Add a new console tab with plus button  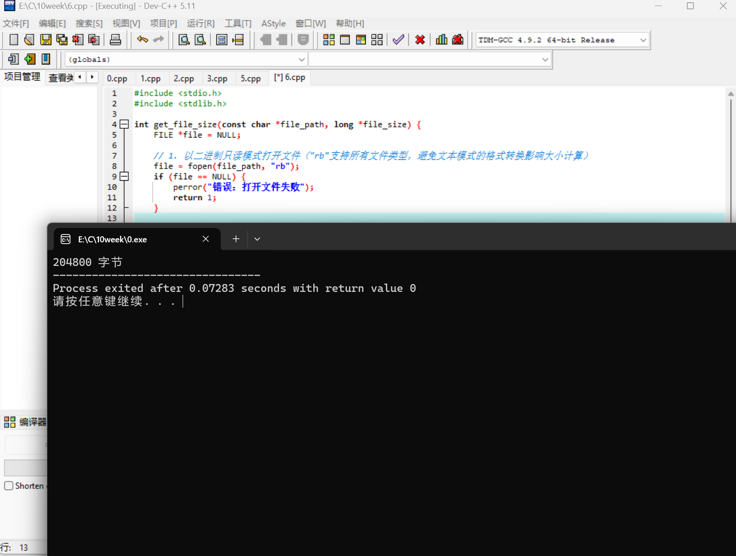point(236,239)
